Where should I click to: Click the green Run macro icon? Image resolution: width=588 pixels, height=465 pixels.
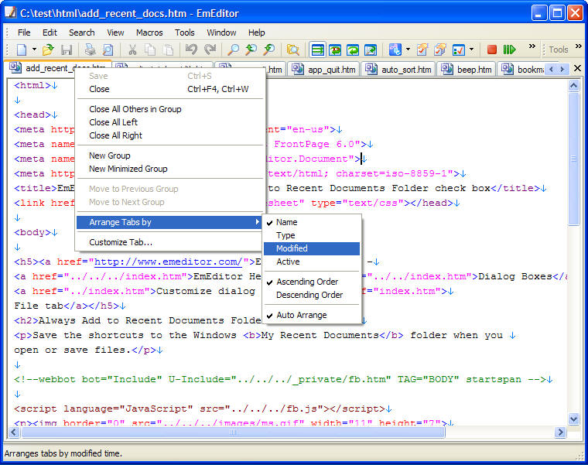[509, 50]
